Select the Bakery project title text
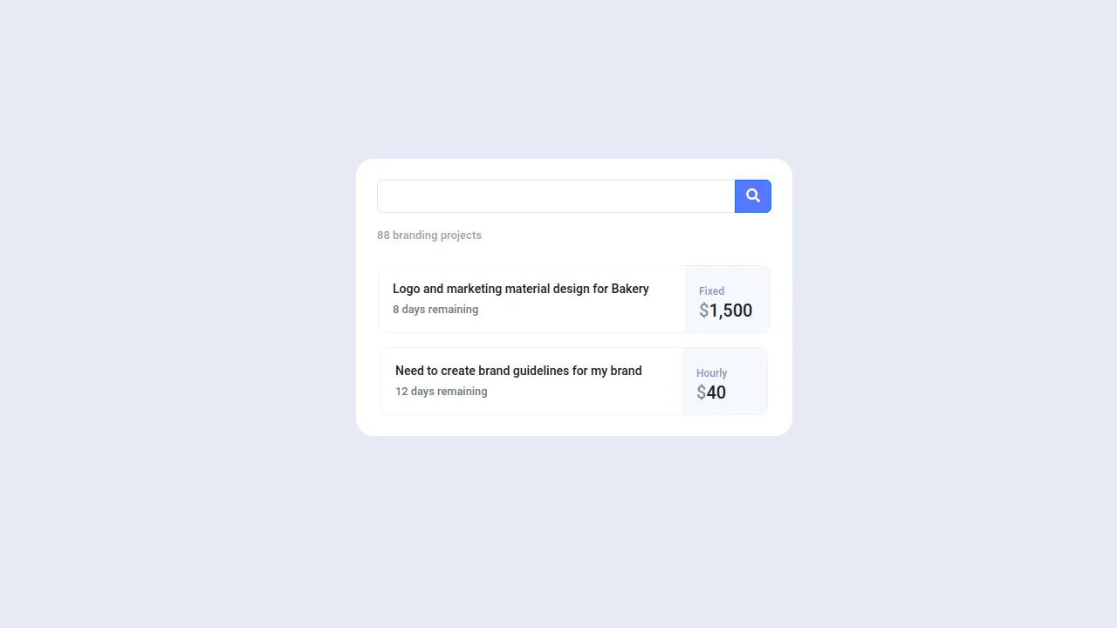Viewport: 1117px width, 628px height. click(521, 288)
